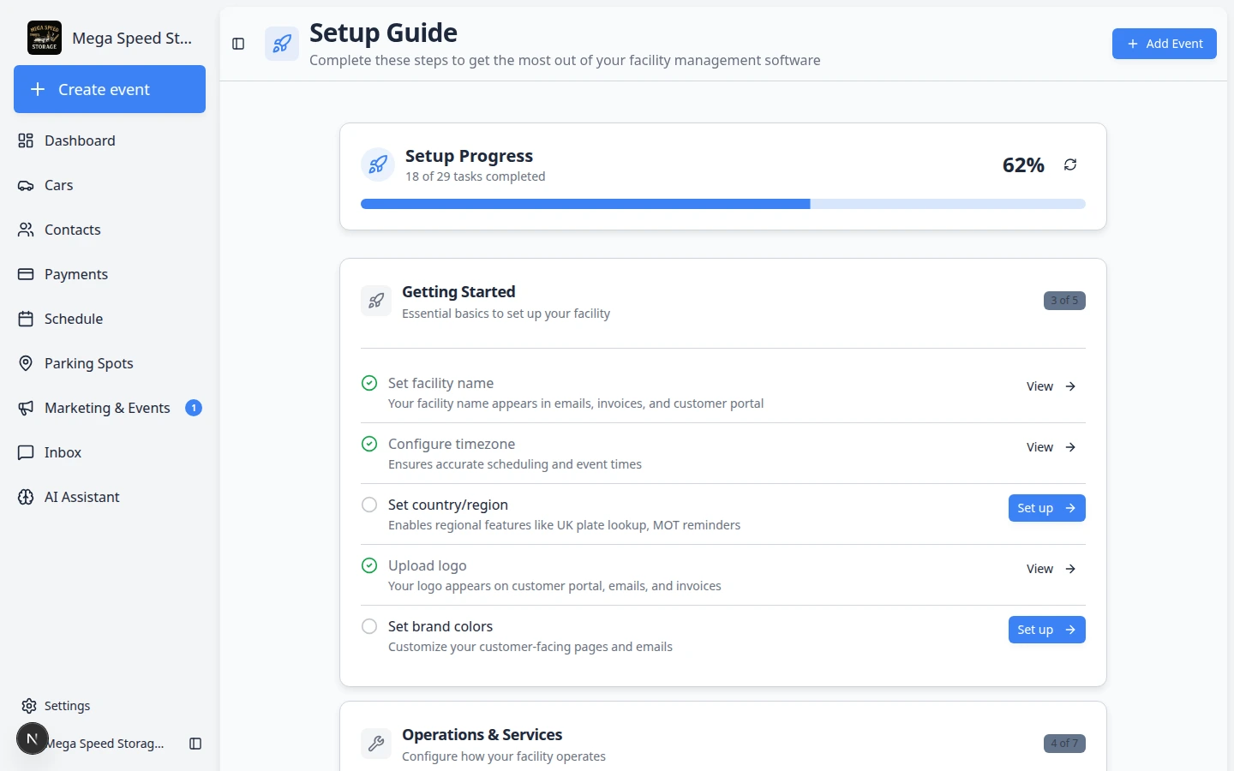View the Upload logo task
The height and width of the screenshot is (771, 1234).
coord(1051,569)
